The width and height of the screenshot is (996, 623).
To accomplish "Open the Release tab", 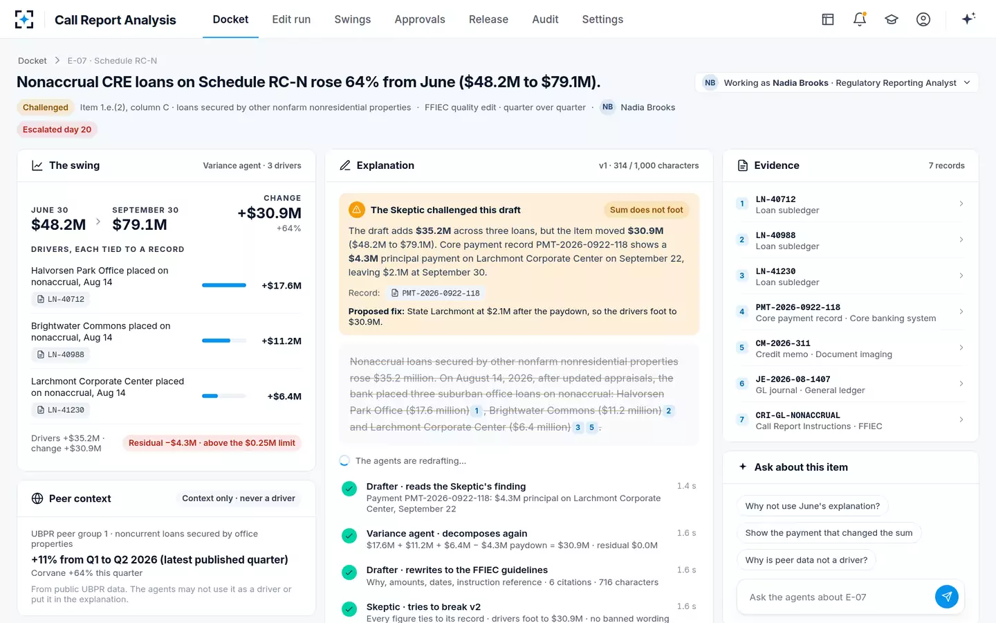I will (488, 19).
